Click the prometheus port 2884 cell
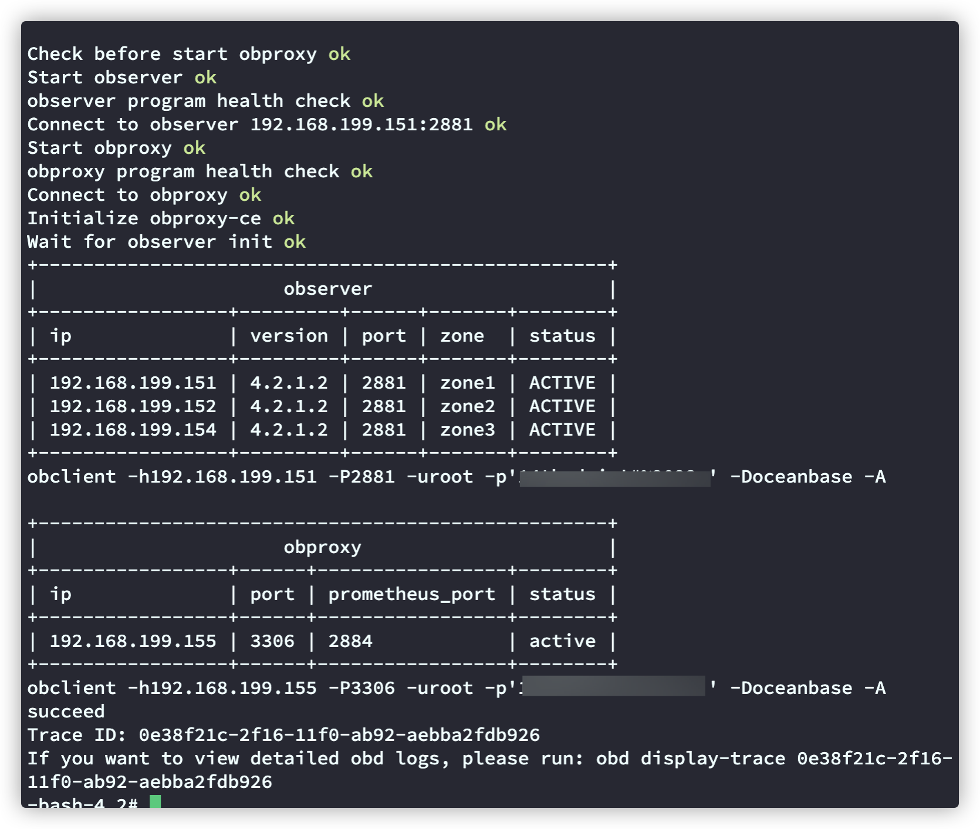The height and width of the screenshot is (829, 980). coord(350,641)
